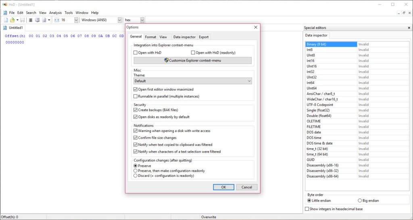
Task: Choose Little endian byte order
Action: 309,201
